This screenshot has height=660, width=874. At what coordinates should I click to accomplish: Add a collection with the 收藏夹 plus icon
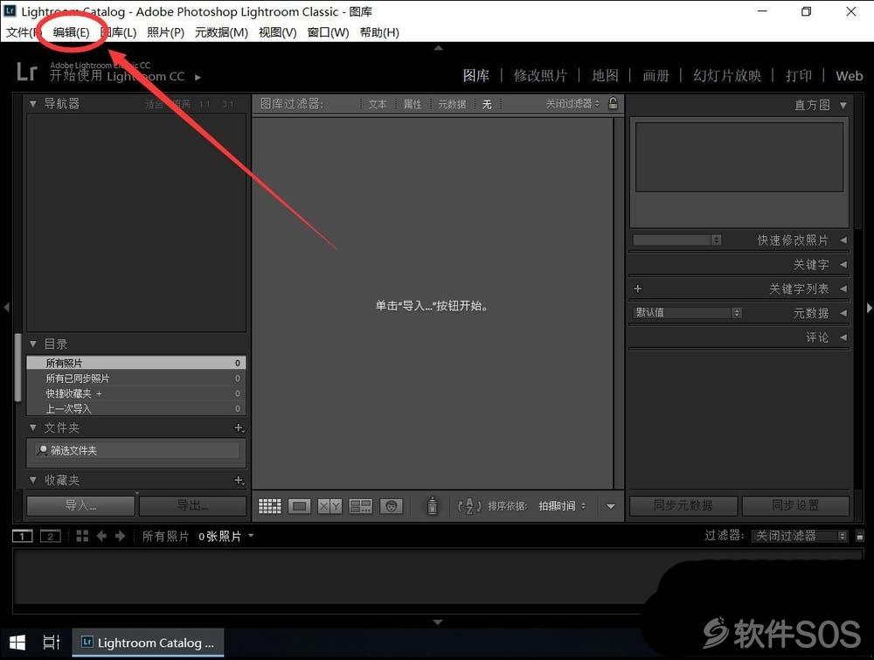[239, 480]
